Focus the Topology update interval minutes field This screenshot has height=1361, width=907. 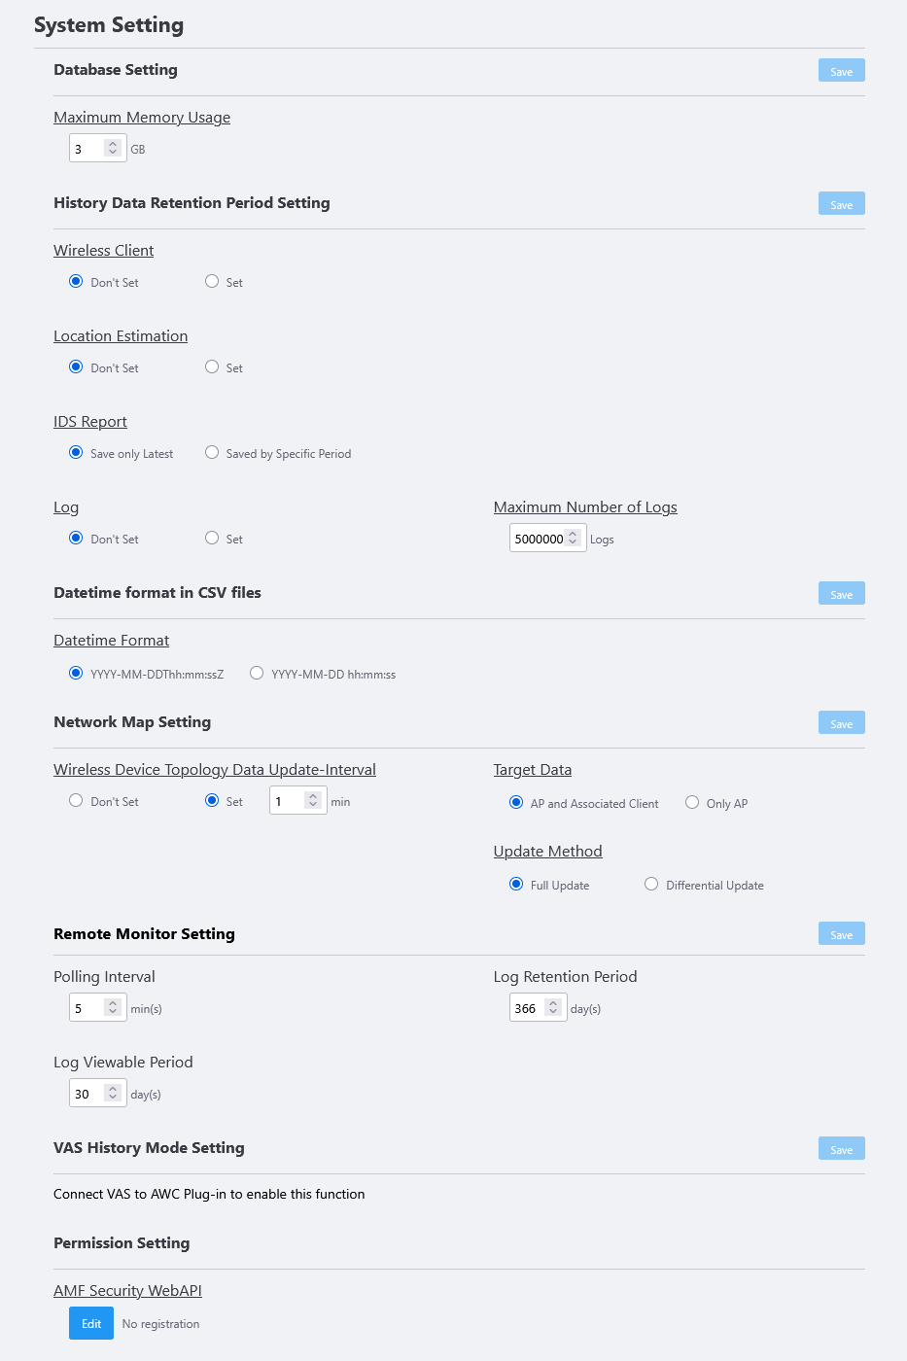297,800
